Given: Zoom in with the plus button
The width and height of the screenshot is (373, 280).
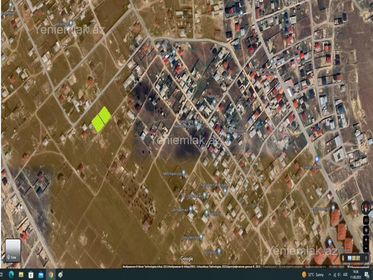Looking at the screenshot, I should coord(366,240).
